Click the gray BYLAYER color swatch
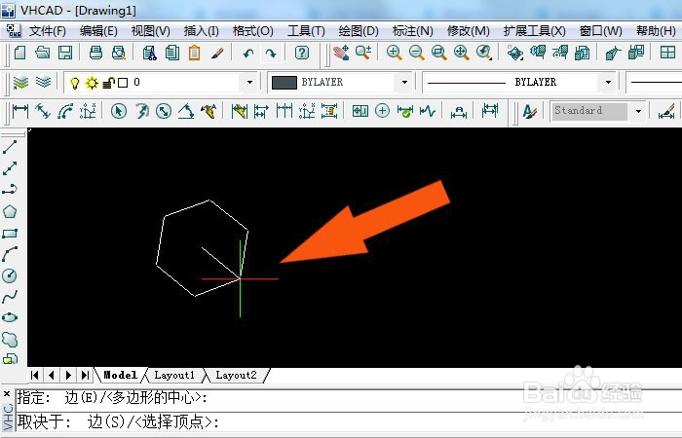The height and width of the screenshot is (438, 682). (284, 82)
